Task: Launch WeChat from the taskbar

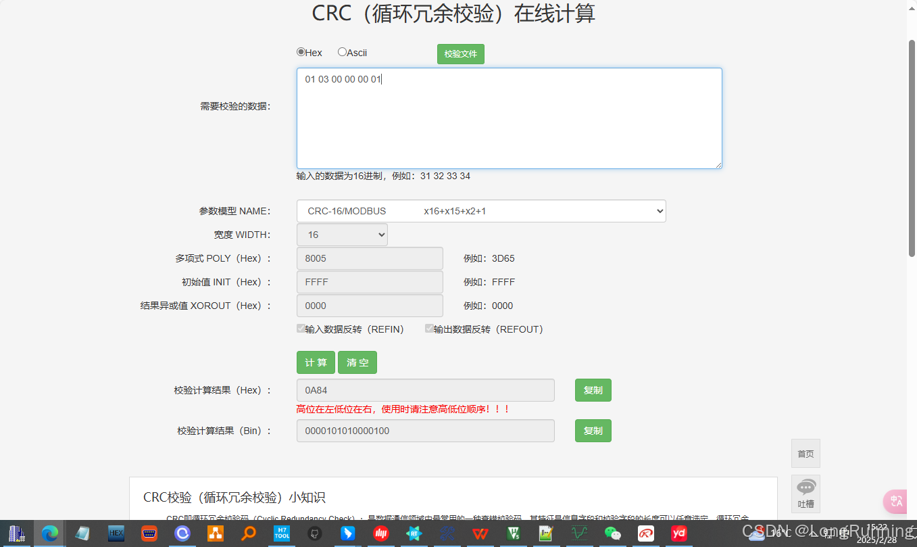Action: [612, 533]
